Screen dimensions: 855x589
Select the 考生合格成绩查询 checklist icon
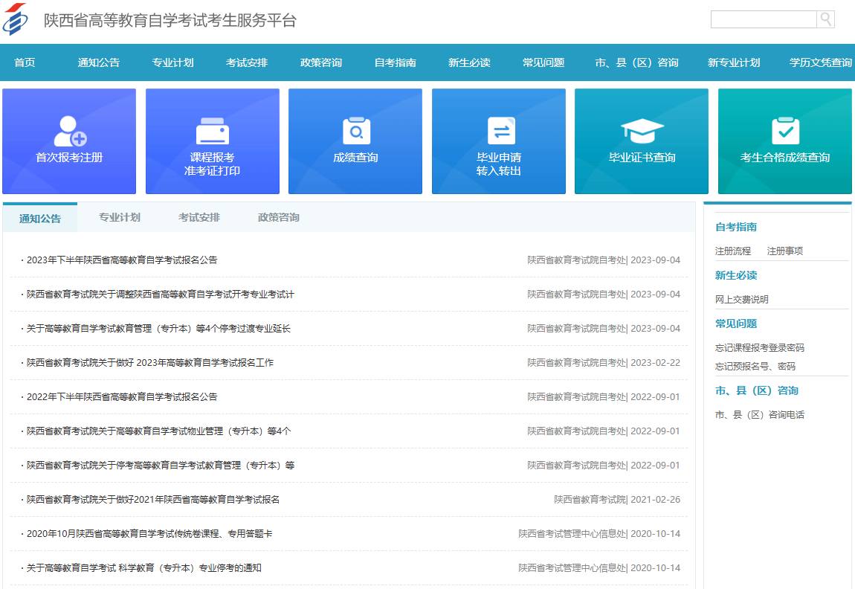(x=784, y=130)
